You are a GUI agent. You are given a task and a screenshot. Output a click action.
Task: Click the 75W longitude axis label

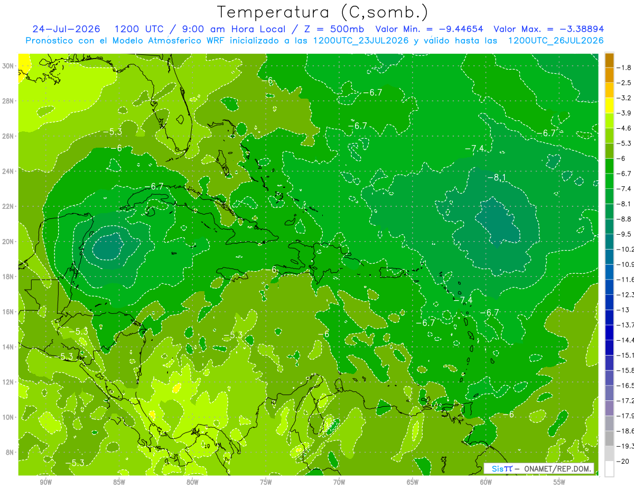click(x=266, y=483)
